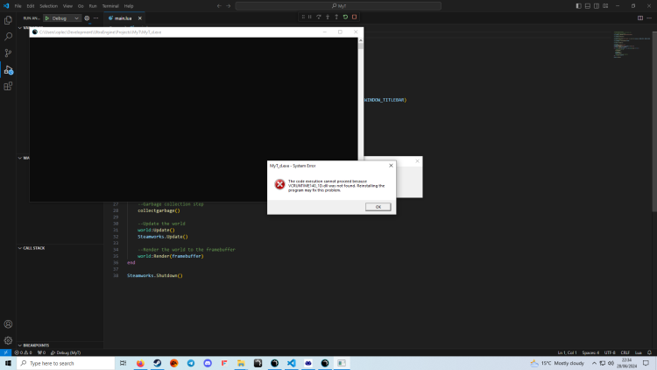Collapse the Variables section
This screenshot has width=657, height=370.
click(x=19, y=28)
